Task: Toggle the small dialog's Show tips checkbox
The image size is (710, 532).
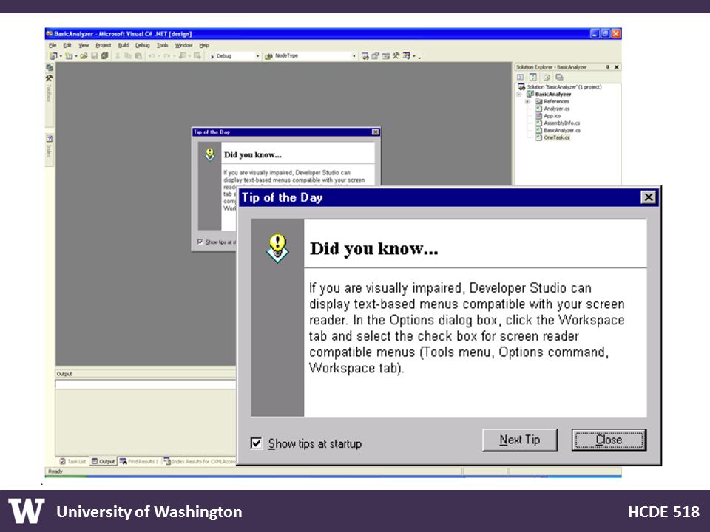Action: pos(200,242)
